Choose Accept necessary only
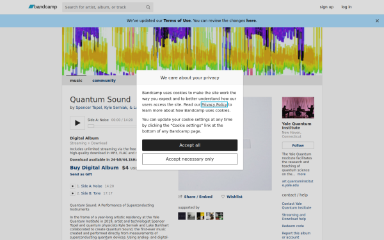384x240 pixels. click(x=189, y=159)
